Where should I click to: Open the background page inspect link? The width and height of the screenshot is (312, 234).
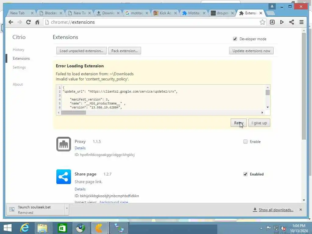tap(114, 202)
